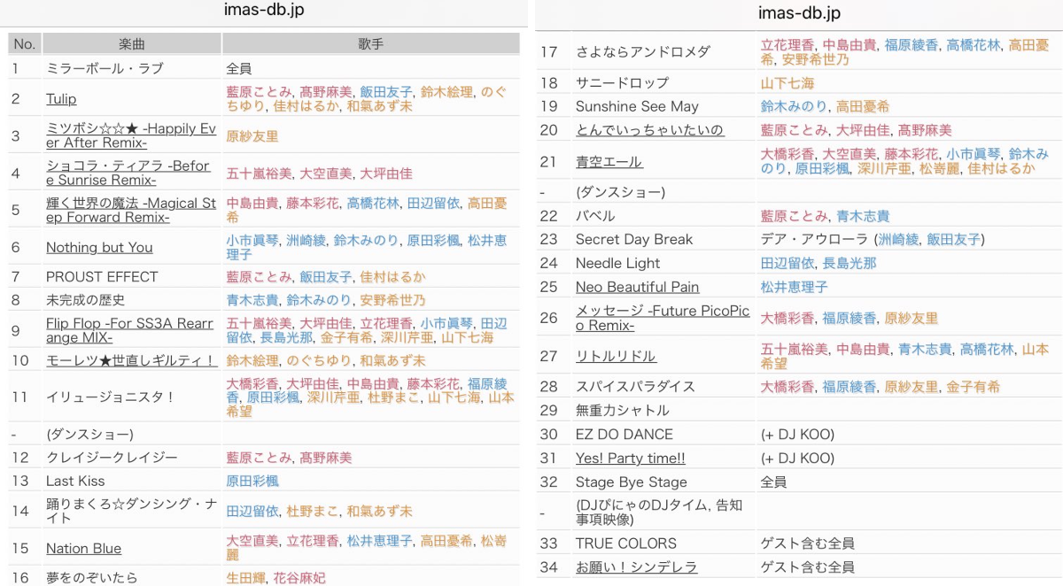
Task: Select 松井恵理子 in Neo Beautiful Pain row
Action: (795, 287)
